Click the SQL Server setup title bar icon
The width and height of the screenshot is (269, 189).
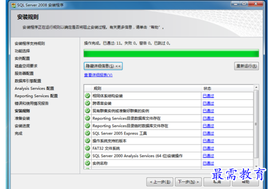13,5
